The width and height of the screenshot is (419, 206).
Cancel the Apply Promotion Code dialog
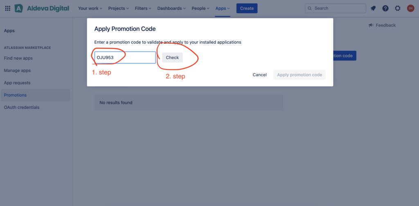(x=260, y=75)
